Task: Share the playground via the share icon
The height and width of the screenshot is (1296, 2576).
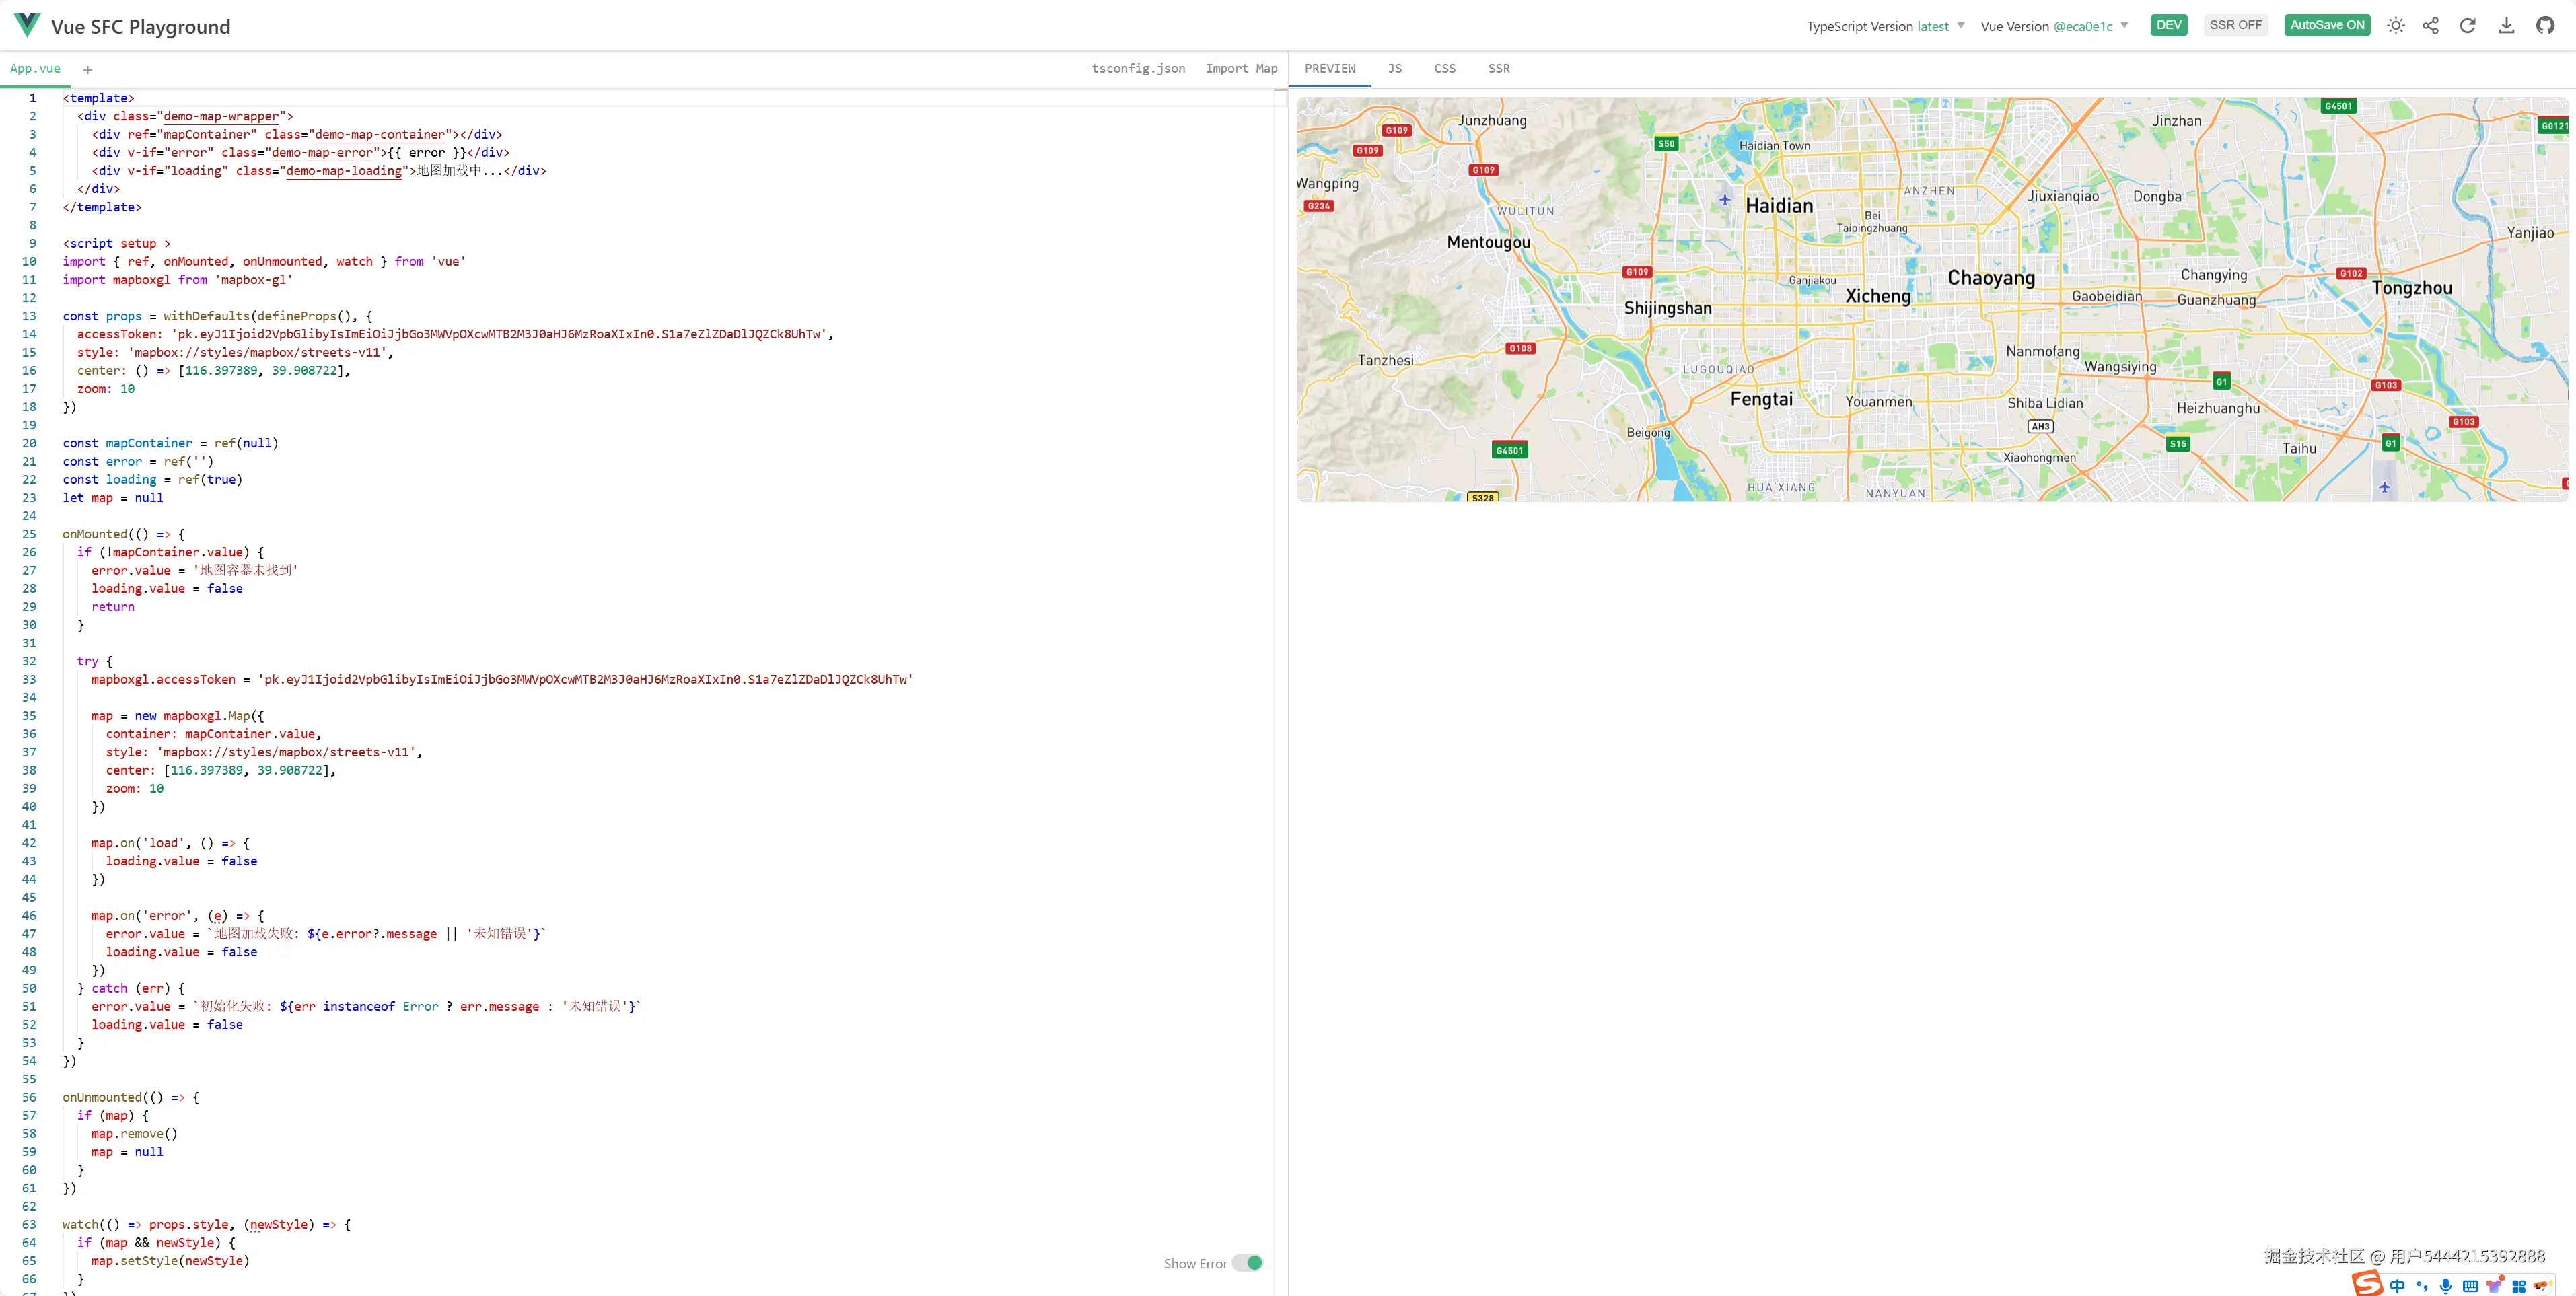Action: pyautogui.click(x=2431, y=25)
